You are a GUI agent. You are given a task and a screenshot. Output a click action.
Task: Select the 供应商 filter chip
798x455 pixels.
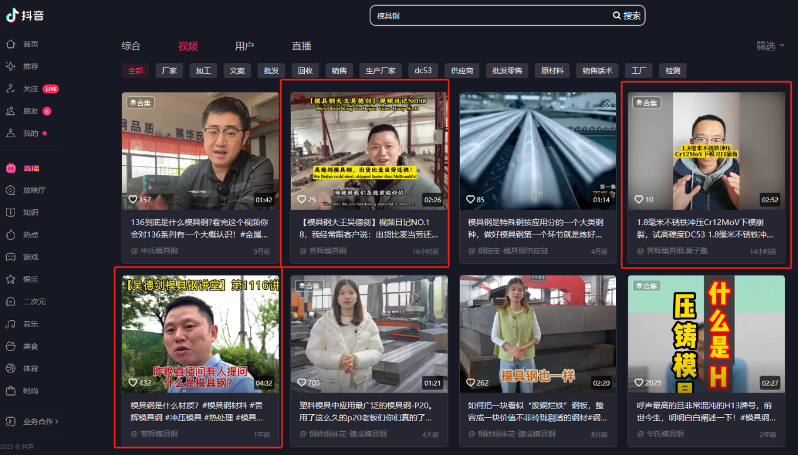[x=462, y=71]
